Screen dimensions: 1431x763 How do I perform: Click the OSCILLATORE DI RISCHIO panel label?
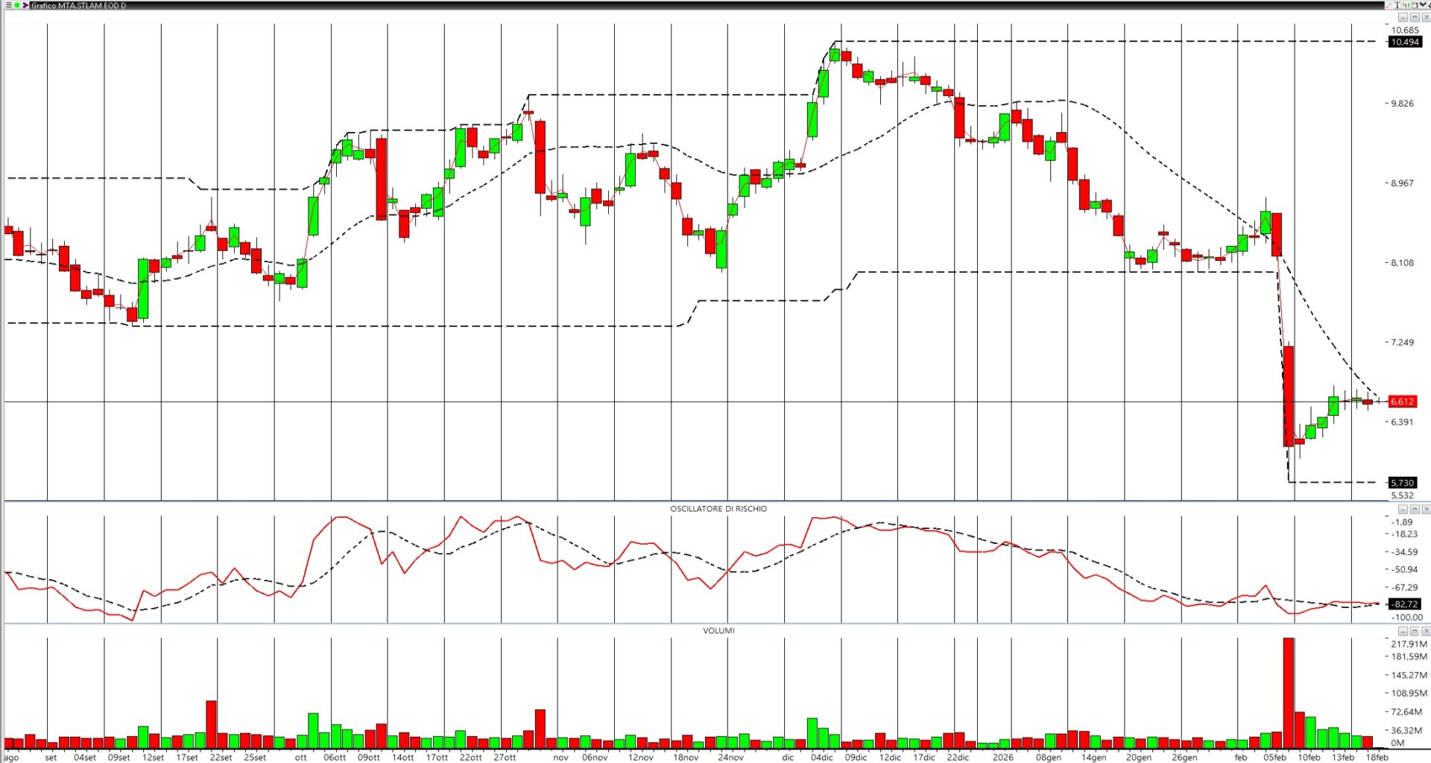718,509
